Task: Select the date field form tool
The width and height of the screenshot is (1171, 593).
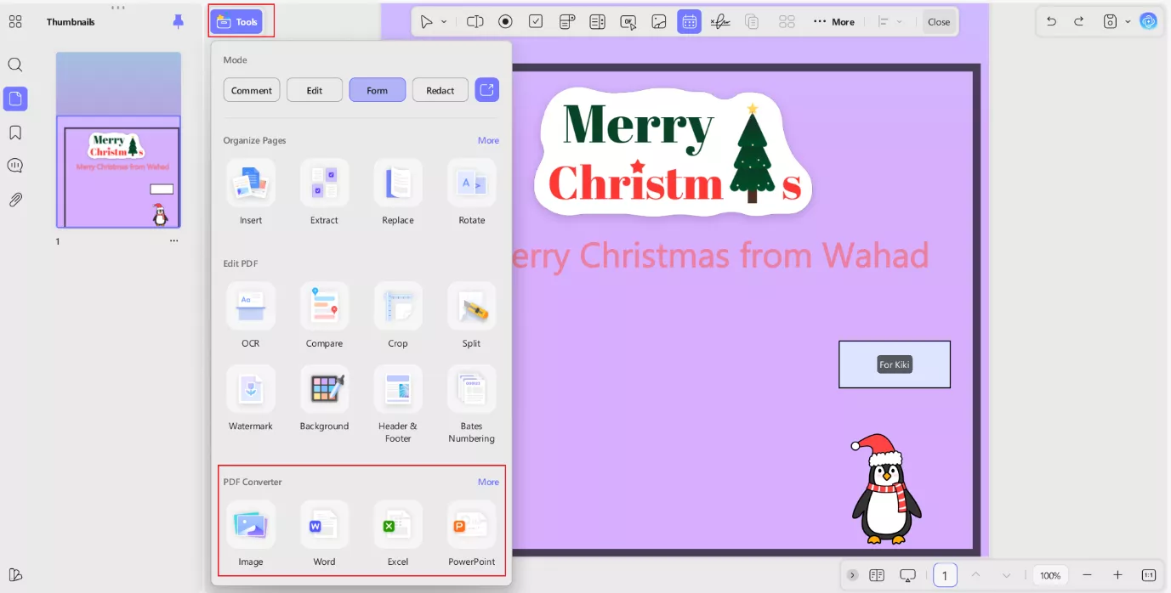Action: point(690,21)
